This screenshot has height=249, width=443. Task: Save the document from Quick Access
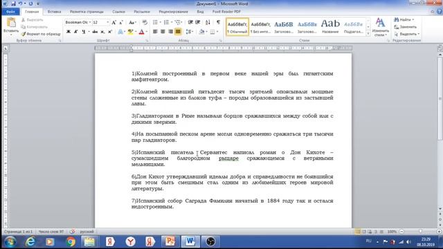[x=13, y=3]
